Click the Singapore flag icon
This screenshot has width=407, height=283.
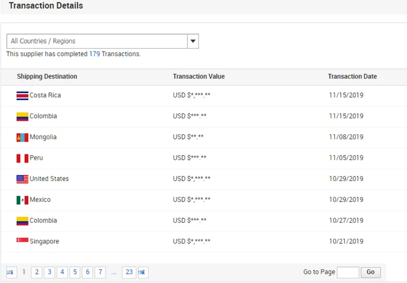click(22, 242)
